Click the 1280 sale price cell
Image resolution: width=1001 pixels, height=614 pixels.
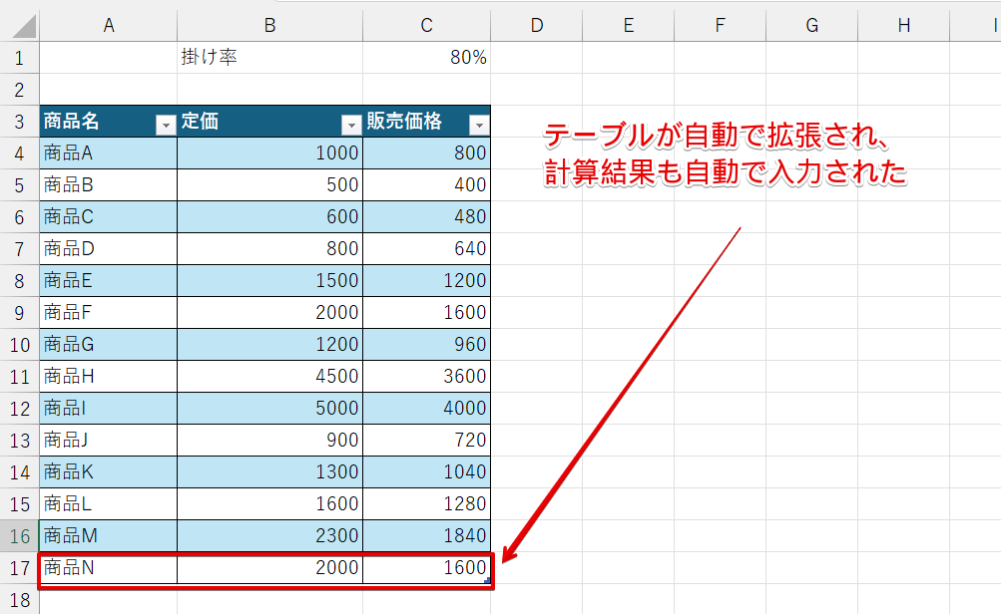tap(426, 503)
